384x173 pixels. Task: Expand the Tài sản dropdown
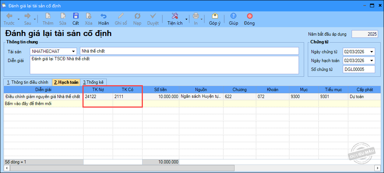[x=74, y=51]
